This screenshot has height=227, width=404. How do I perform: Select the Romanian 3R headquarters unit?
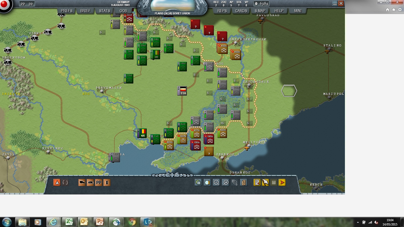coord(155,54)
